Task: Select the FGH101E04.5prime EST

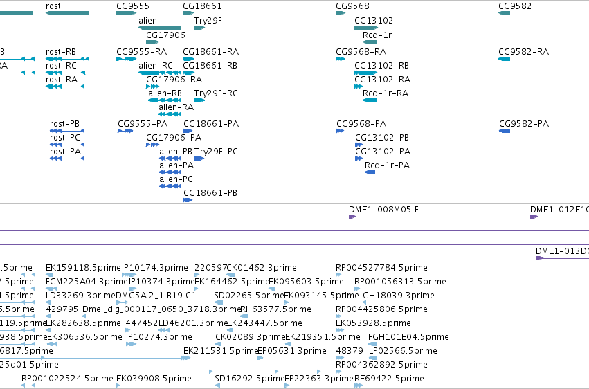Action: coord(408,338)
